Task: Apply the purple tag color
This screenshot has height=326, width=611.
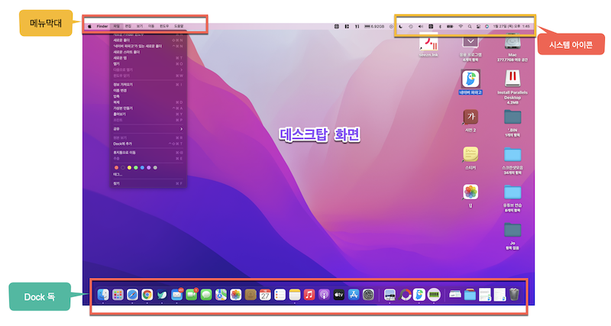Action: (x=148, y=168)
